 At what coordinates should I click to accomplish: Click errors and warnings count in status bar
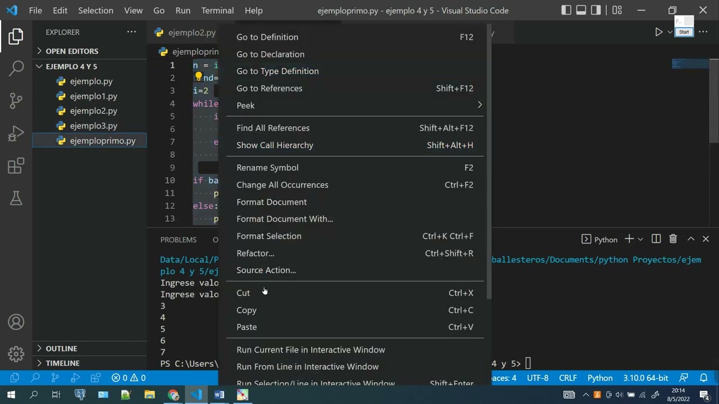coord(129,378)
